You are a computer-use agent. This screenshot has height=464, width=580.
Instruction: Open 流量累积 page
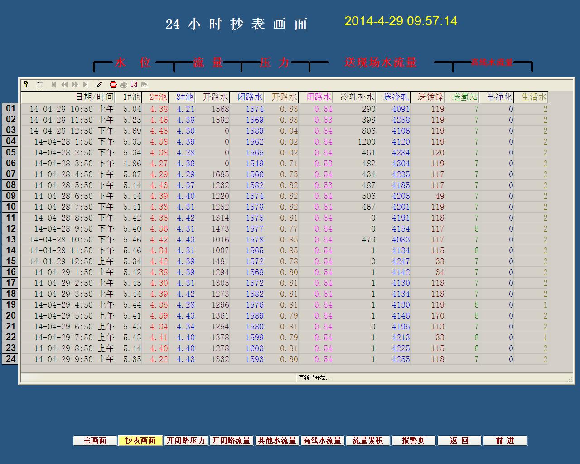[367, 440]
